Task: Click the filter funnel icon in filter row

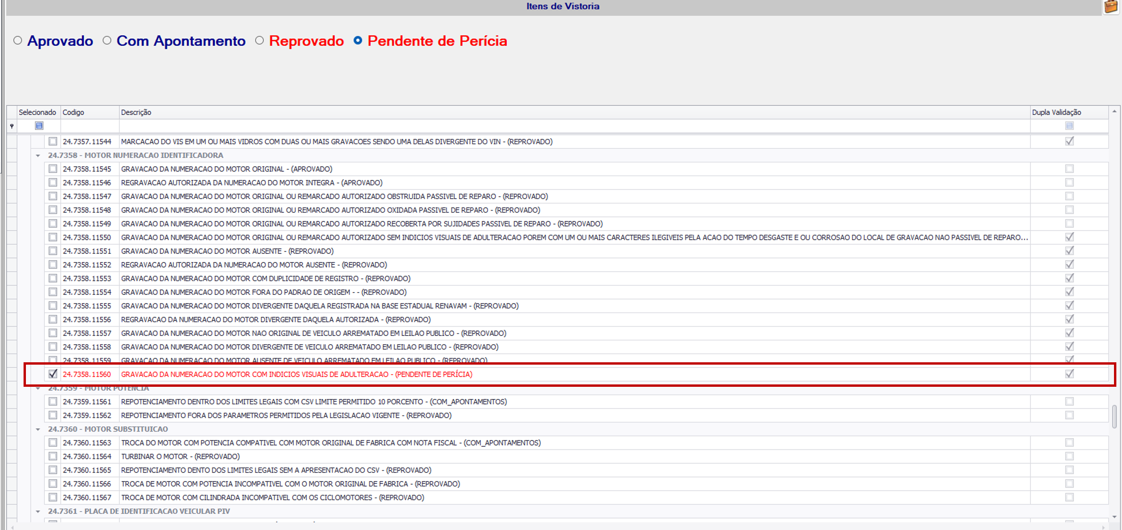Action: [x=12, y=126]
